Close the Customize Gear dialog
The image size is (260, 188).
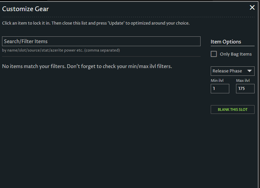point(252,8)
